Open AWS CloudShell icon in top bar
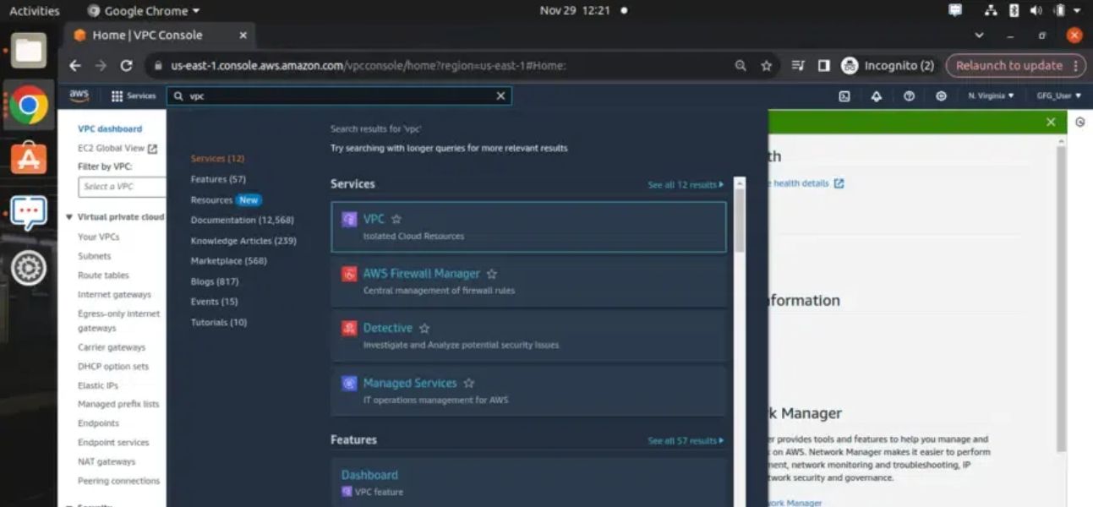The height and width of the screenshot is (507, 1093). point(844,96)
